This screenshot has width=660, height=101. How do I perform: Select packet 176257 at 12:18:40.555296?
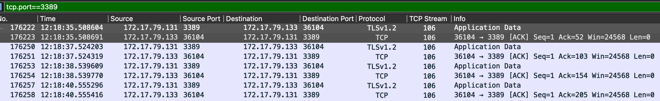tap(330, 85)
